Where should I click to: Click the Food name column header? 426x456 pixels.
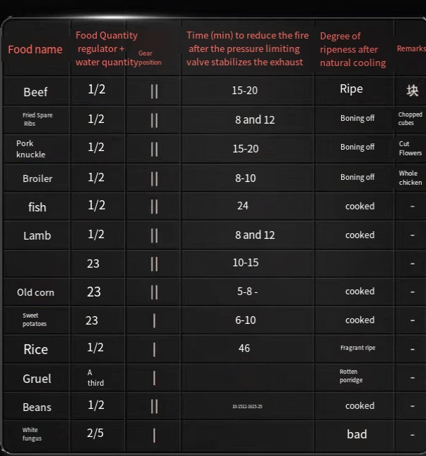35,49
